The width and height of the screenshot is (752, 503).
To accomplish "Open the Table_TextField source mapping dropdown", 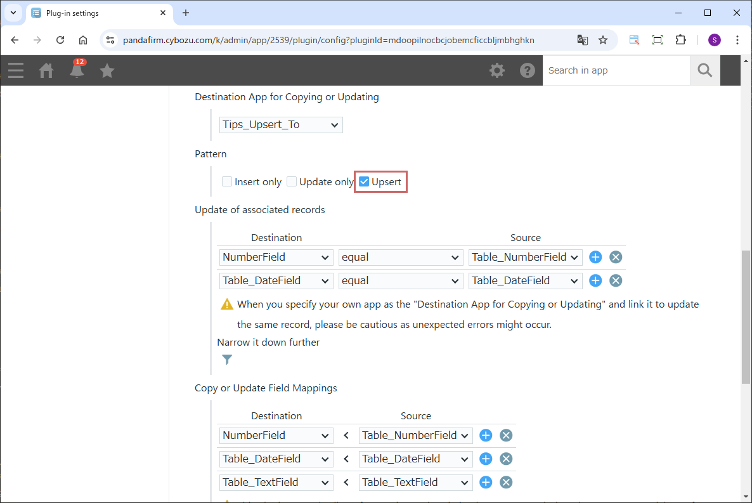I will 415,482.
